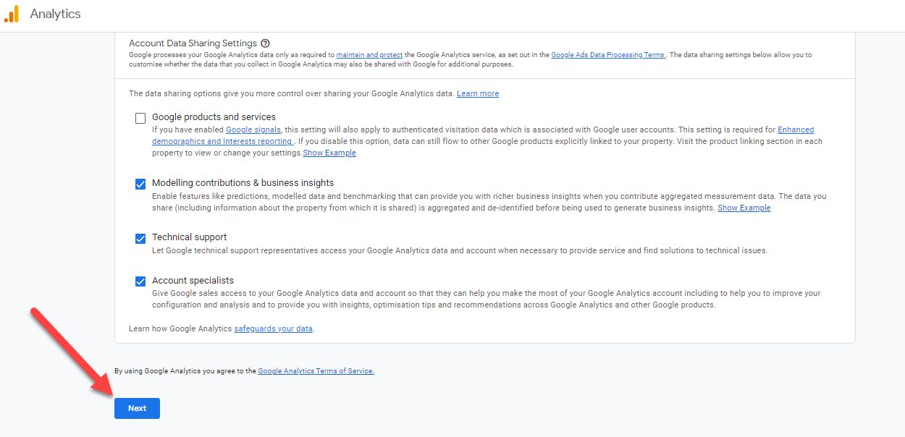Screen dimensions: 905x437
Task: Click the 'Learn more' link
Action: pos(478,94)
